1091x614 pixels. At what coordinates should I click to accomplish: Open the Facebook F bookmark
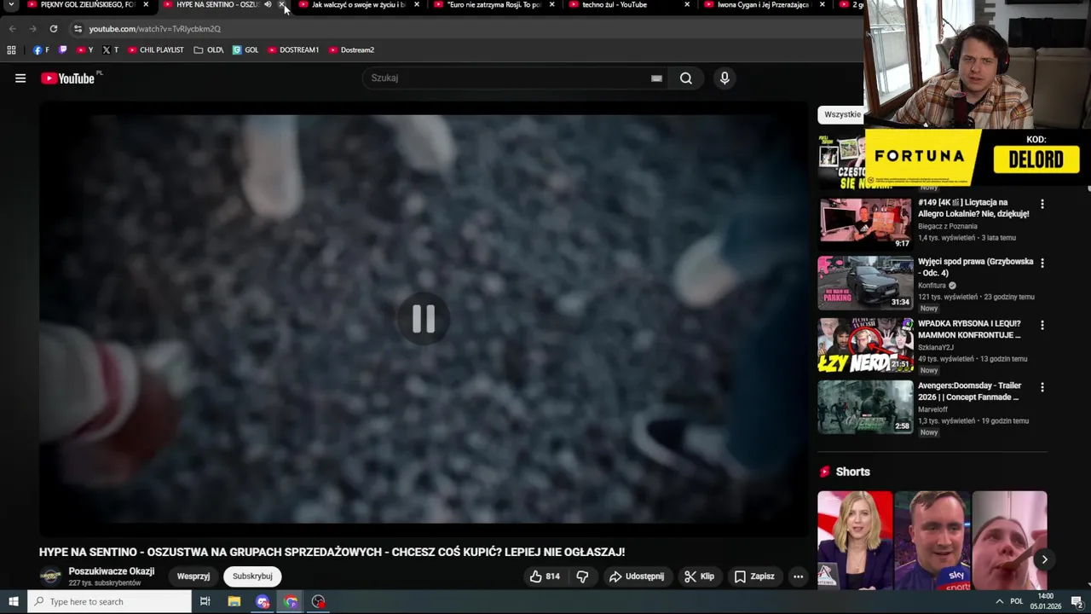[41, 50]
